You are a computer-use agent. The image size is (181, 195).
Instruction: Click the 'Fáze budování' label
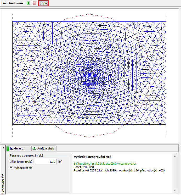click(13, 3)
